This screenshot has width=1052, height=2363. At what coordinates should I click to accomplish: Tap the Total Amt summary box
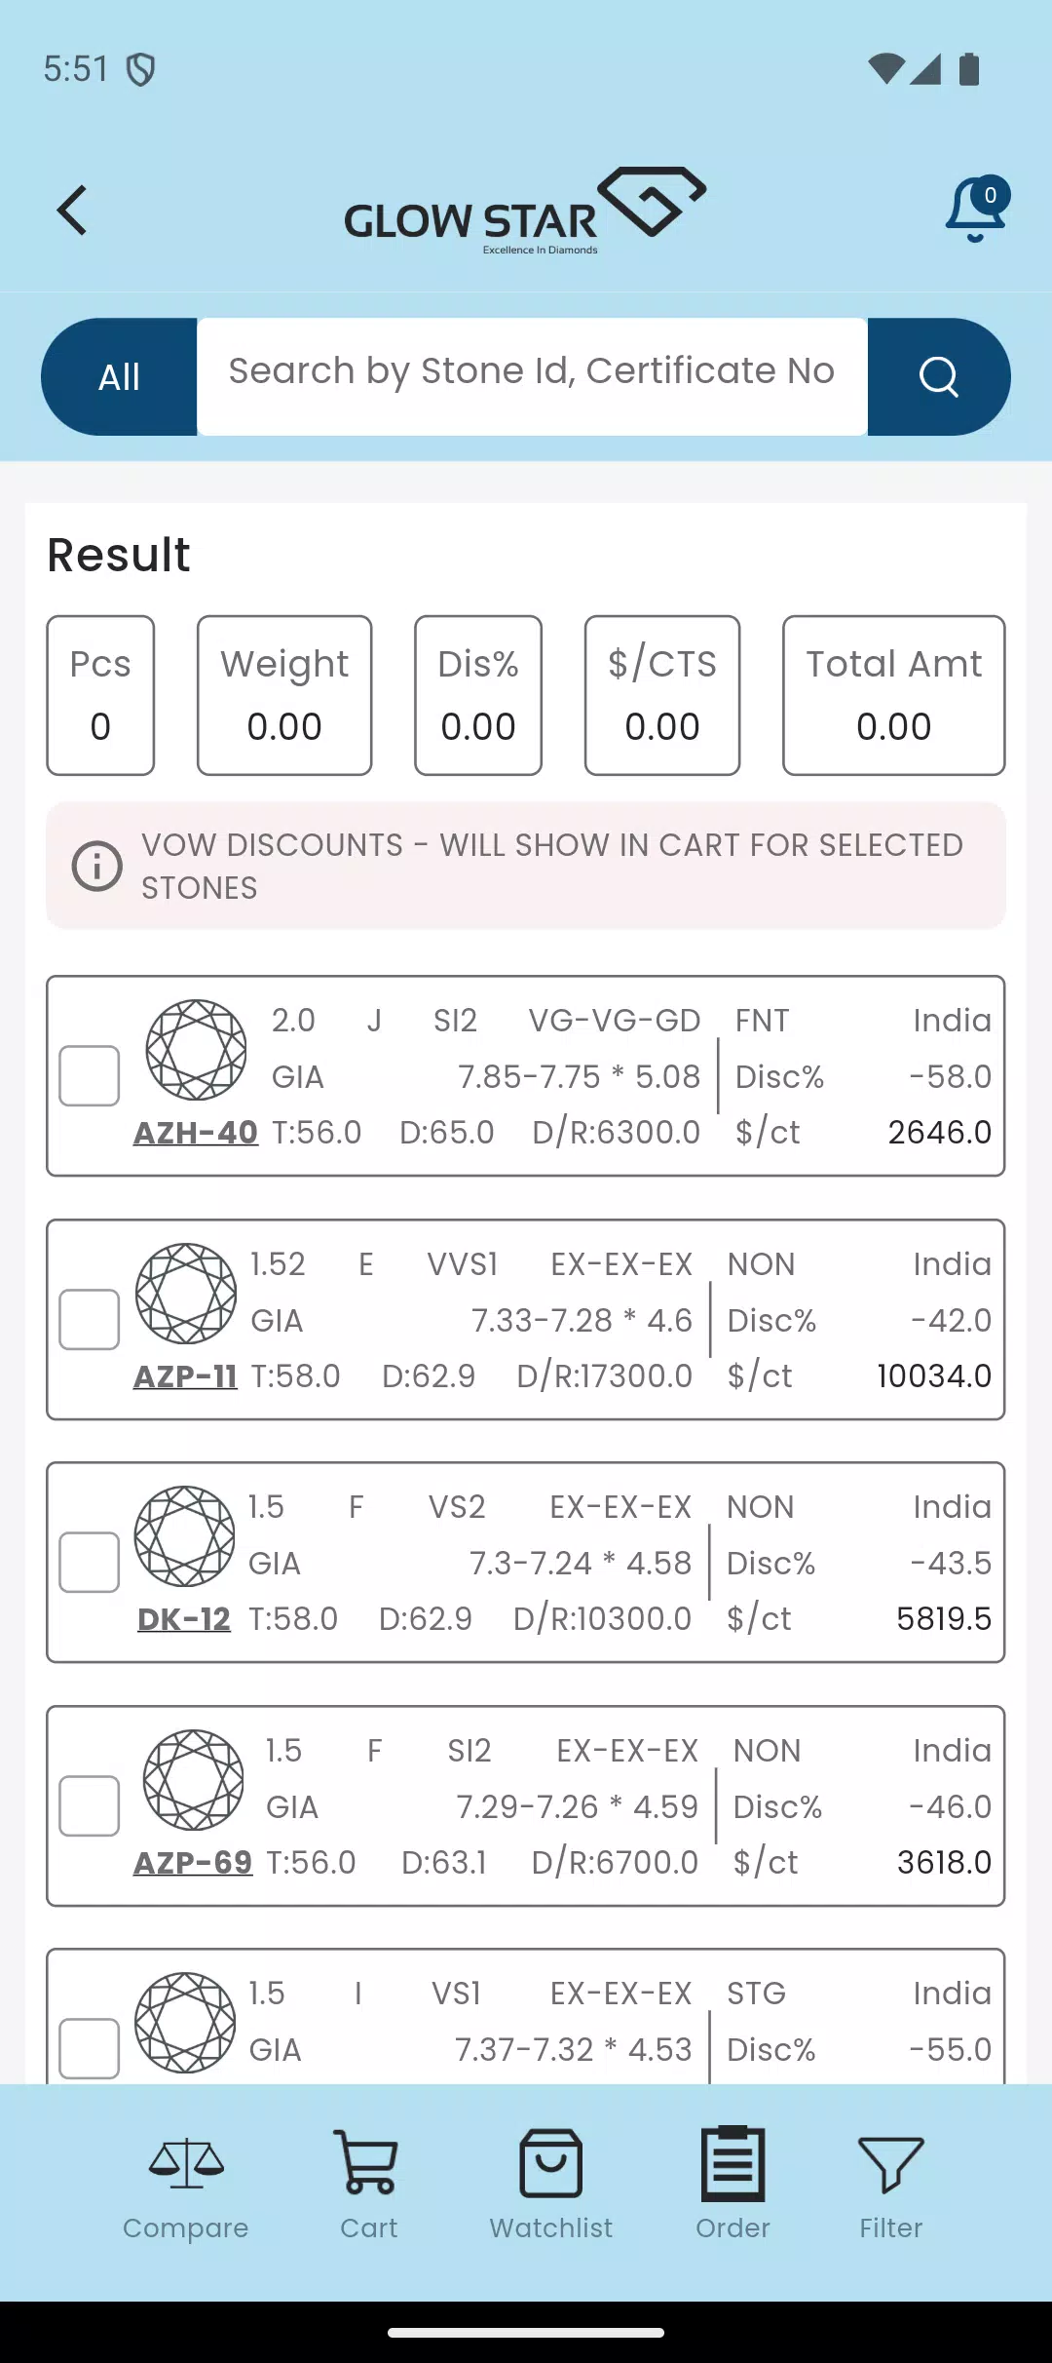(893, 695)
